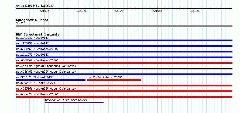Open the nsv6360563 (Sedlazeck2020) label
The image size is (240, 113).
click(37, 49)
